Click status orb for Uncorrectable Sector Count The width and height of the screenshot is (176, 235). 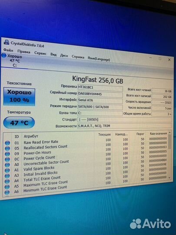7,164
